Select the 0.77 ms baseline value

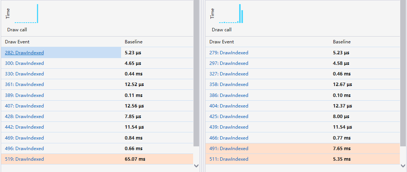pos(342,138)
